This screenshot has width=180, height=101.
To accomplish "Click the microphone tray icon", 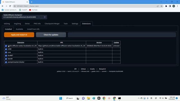I will (x=148, y=98).
